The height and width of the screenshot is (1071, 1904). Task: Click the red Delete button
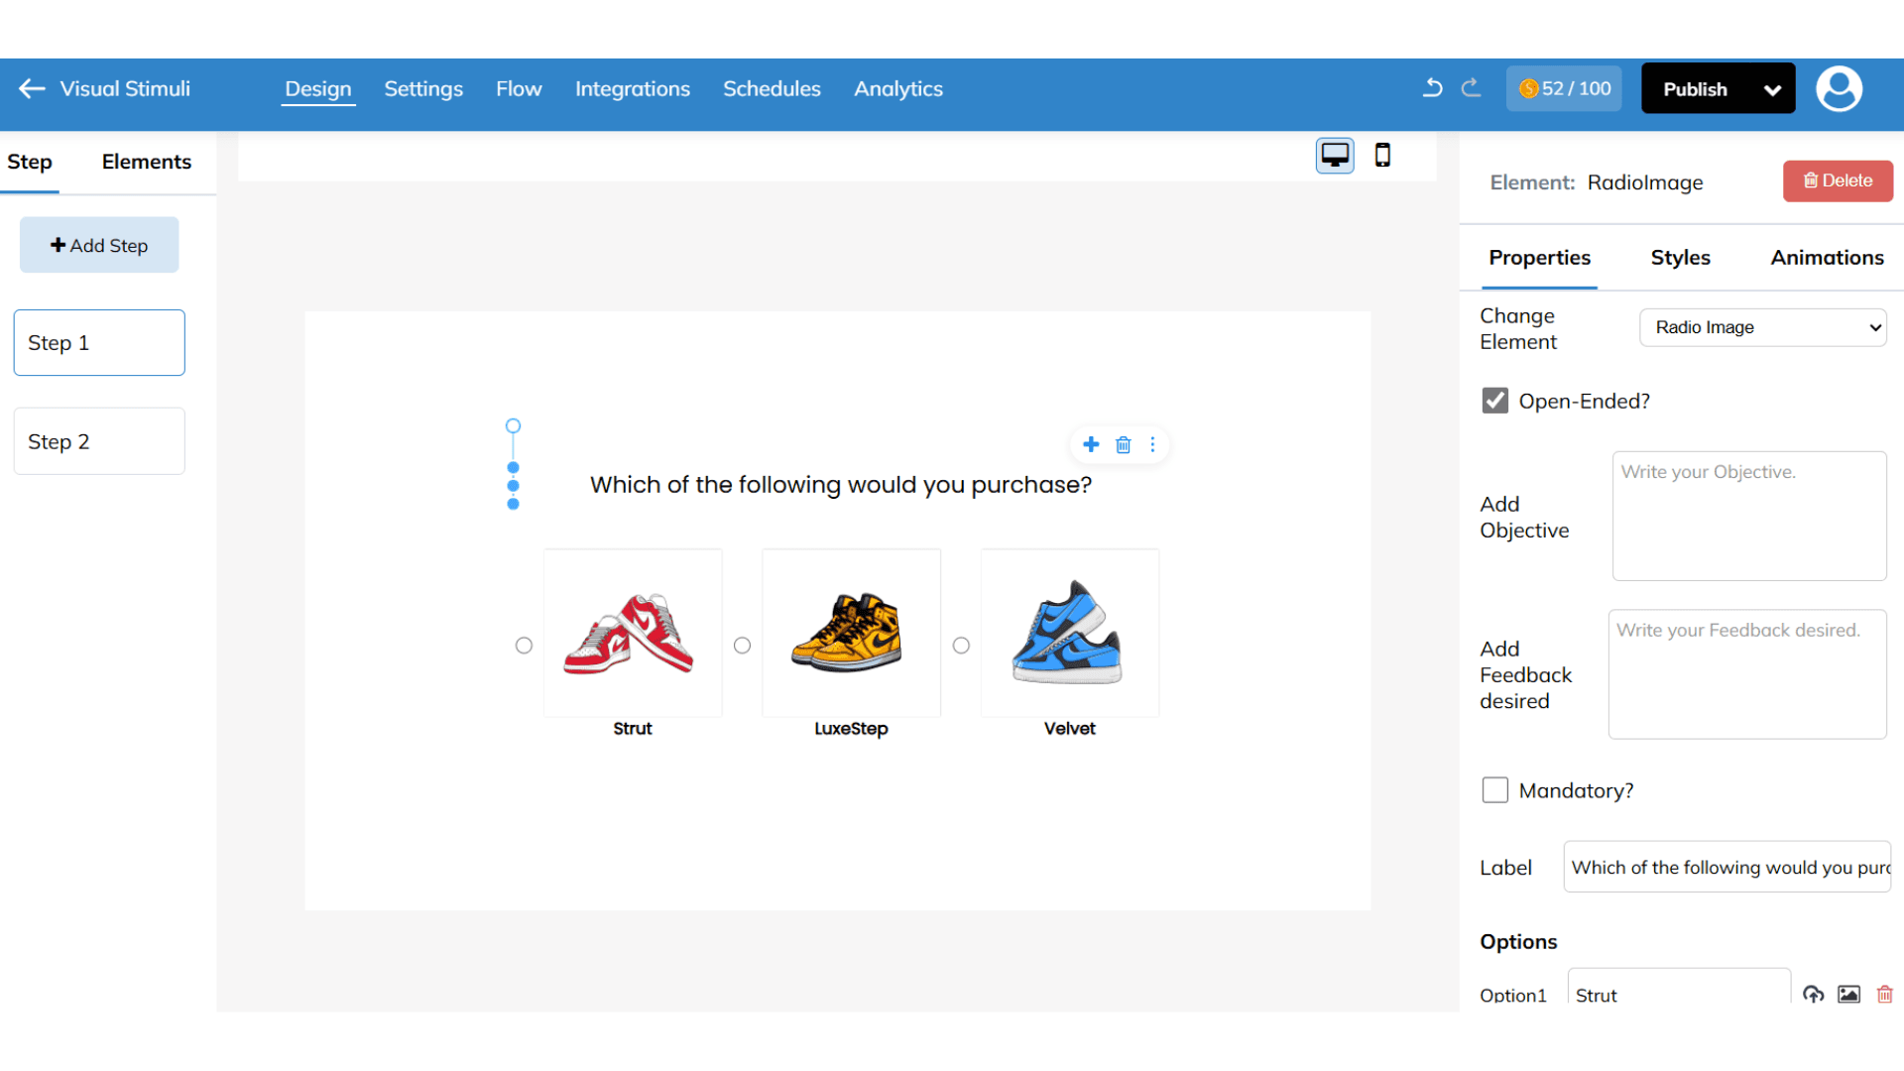click(x=1838, y=180)
